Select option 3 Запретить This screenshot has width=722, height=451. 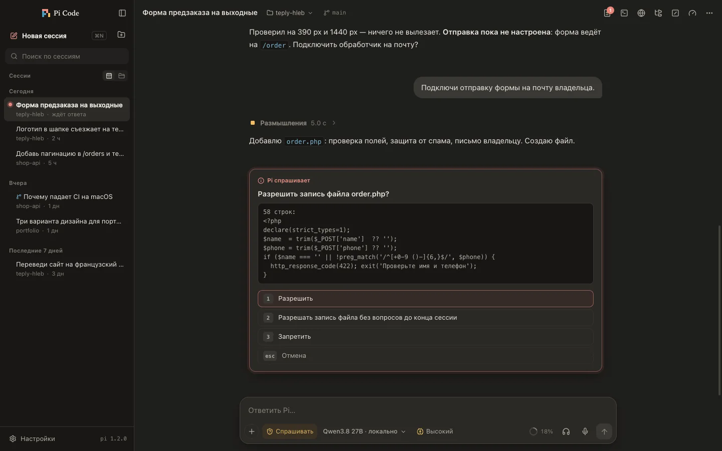pos(426,337)
